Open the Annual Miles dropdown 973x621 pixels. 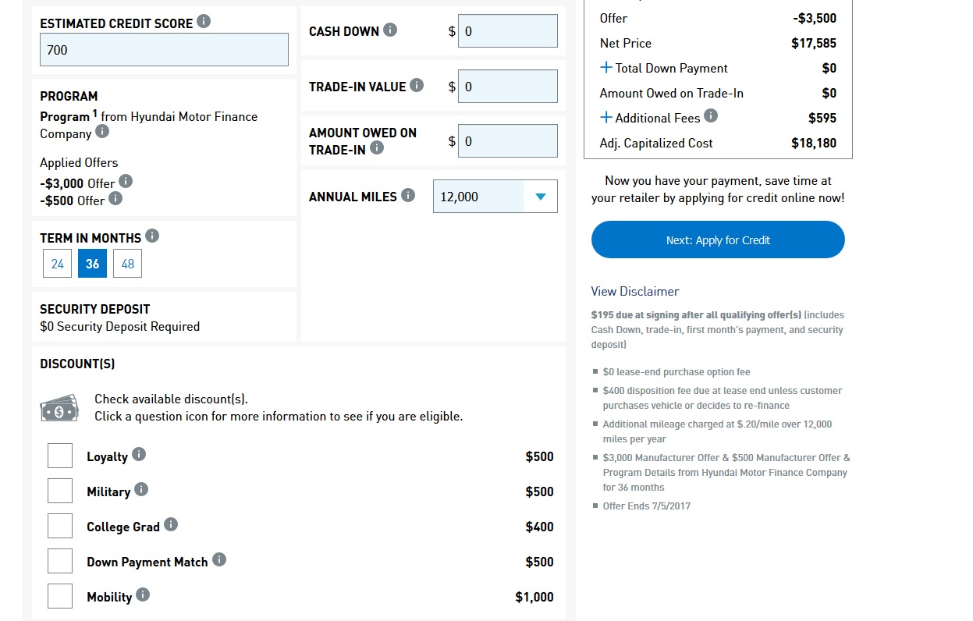coord(495,197)
